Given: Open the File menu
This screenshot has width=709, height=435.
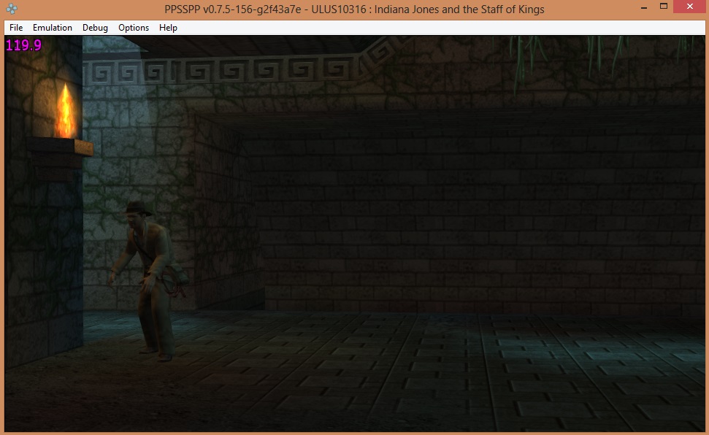Looking at the screenshot, I should (16, 28).
